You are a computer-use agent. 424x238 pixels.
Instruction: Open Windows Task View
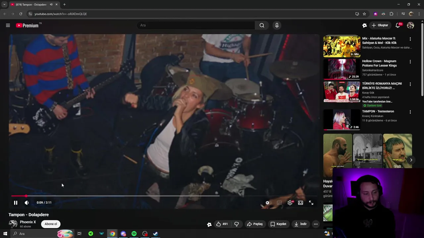point(79,234)
